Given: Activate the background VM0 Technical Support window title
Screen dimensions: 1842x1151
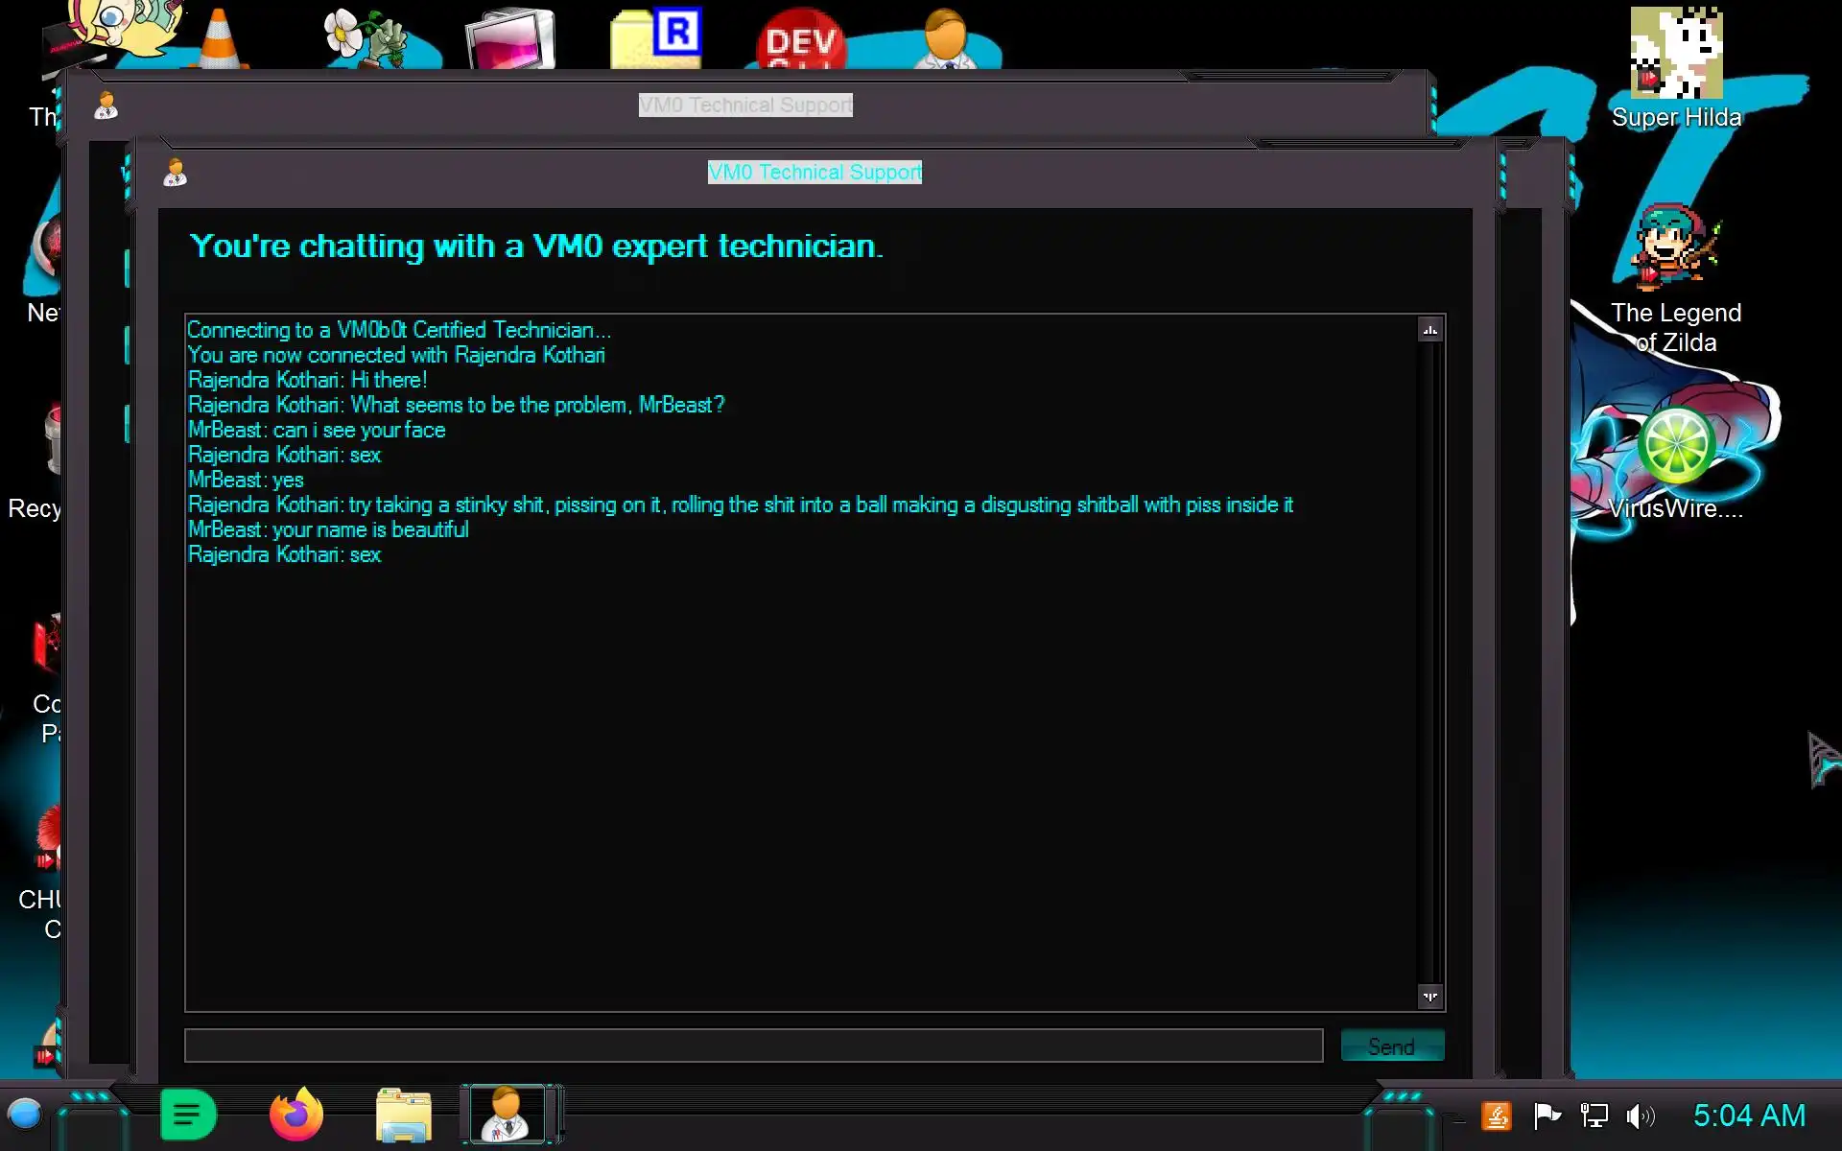Looking at the screenshot, I should pos(745,106).
